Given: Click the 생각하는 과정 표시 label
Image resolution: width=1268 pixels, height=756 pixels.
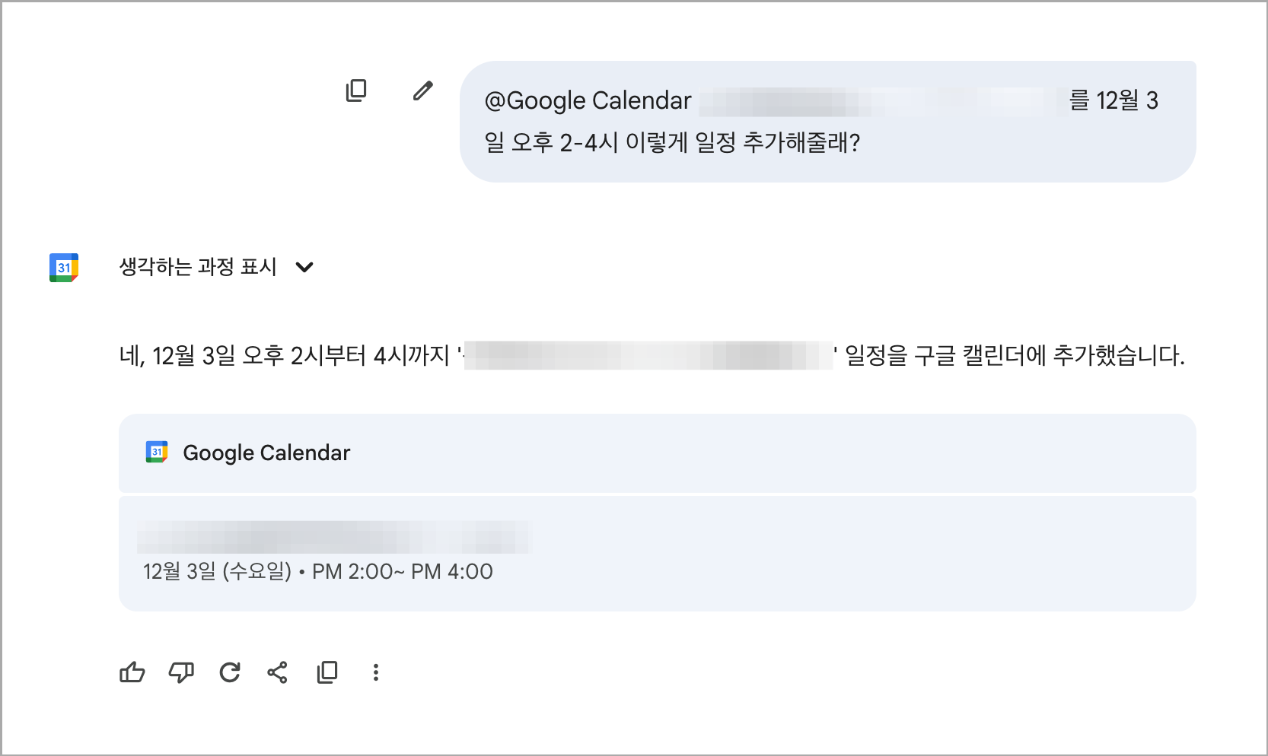Looking at the screenshot, I should point(198,267).
